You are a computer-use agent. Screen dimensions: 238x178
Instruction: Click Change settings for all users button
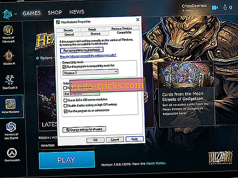tap(84, 129)
